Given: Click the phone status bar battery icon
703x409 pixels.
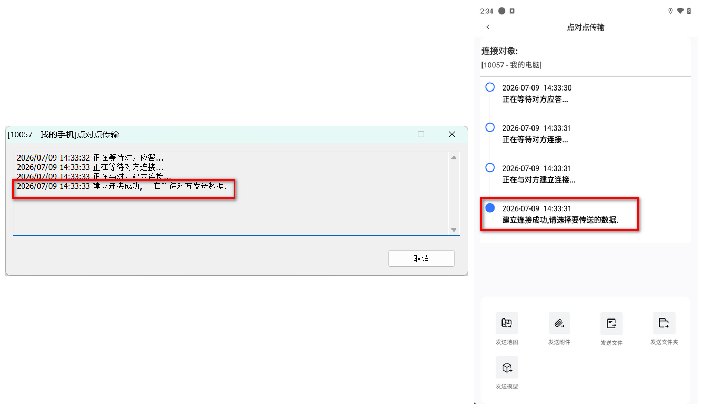Looking at the screenshot, I should tap(689, 11).
